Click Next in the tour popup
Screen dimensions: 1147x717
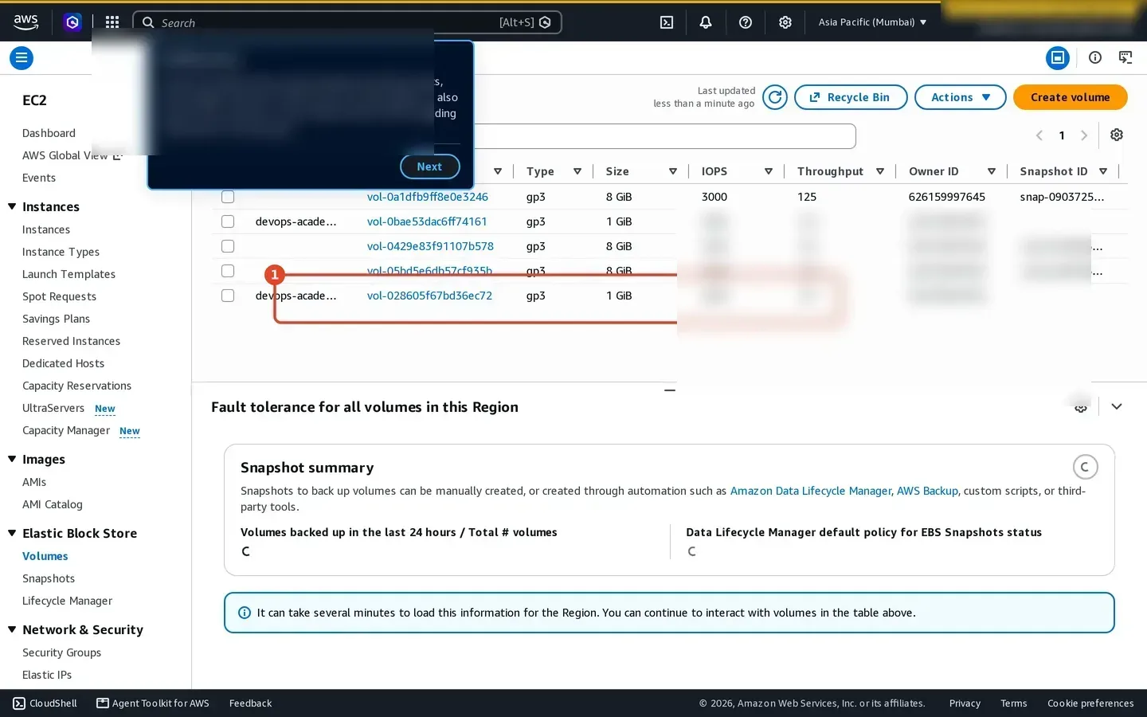(429, 167)
